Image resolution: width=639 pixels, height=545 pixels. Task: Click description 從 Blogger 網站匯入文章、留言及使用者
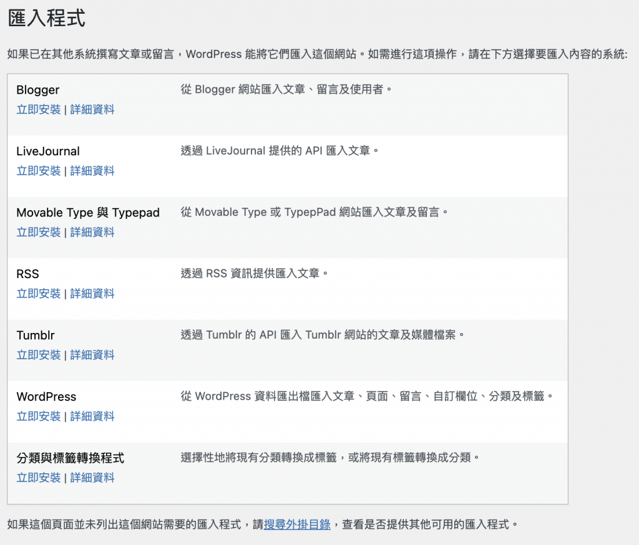[x=286, y=89]
